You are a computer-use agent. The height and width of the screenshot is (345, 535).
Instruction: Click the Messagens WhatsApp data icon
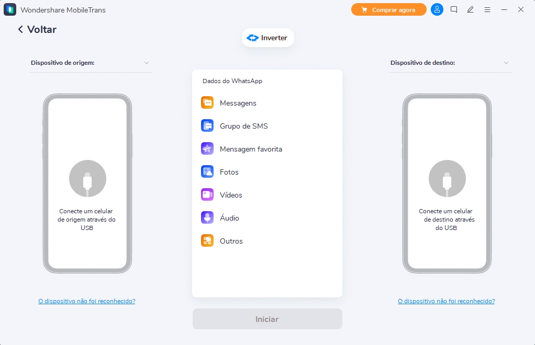tap(207, 103)
